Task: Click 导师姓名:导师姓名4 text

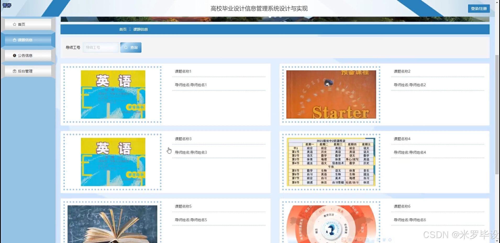Action: pos(410,153)
